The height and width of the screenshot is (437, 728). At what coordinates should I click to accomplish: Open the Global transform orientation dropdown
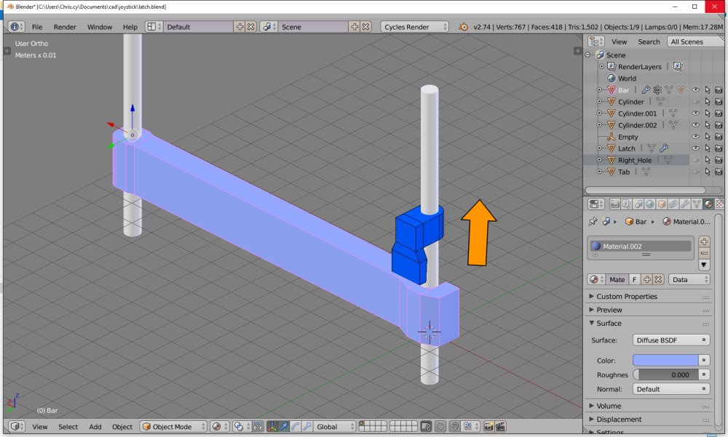pos(334,427)
